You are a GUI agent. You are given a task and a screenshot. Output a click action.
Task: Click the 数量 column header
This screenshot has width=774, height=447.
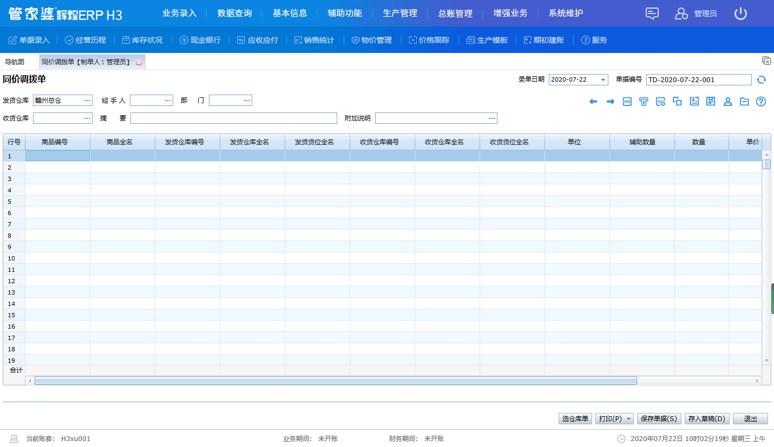tap(701, 142)
